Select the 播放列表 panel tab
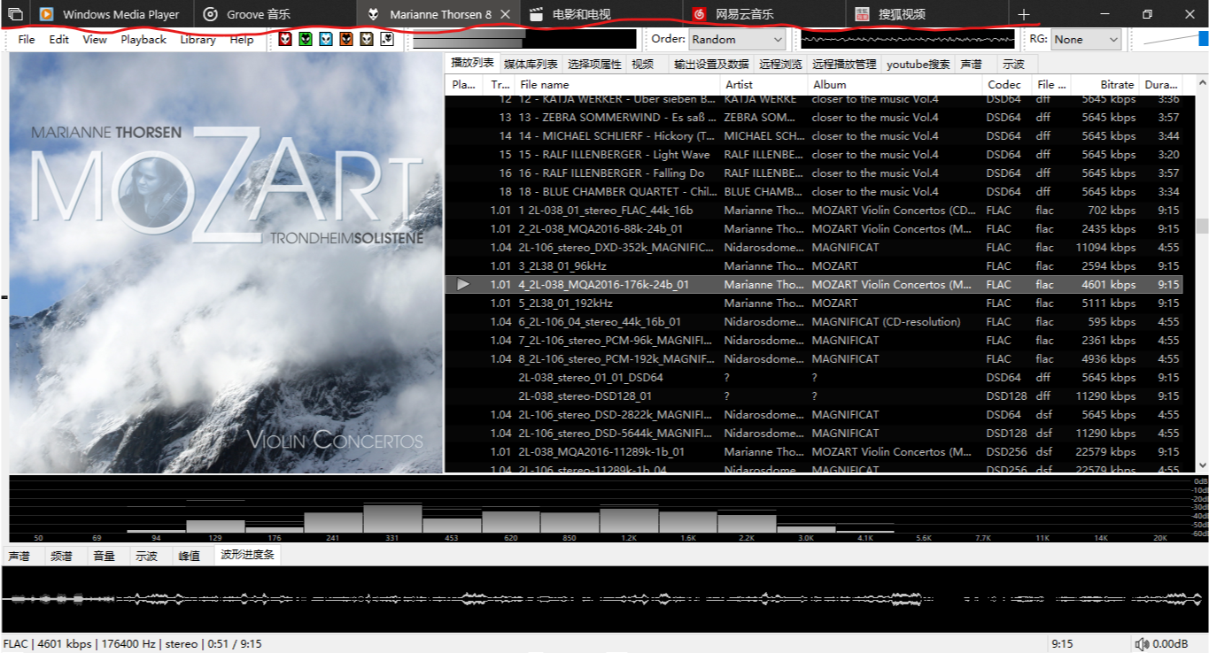Viewport: 1209px width, 653px height. pyautogui.click(x=472, y=63)
